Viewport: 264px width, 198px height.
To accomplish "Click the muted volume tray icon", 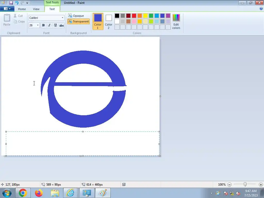I will pos(238,193).
